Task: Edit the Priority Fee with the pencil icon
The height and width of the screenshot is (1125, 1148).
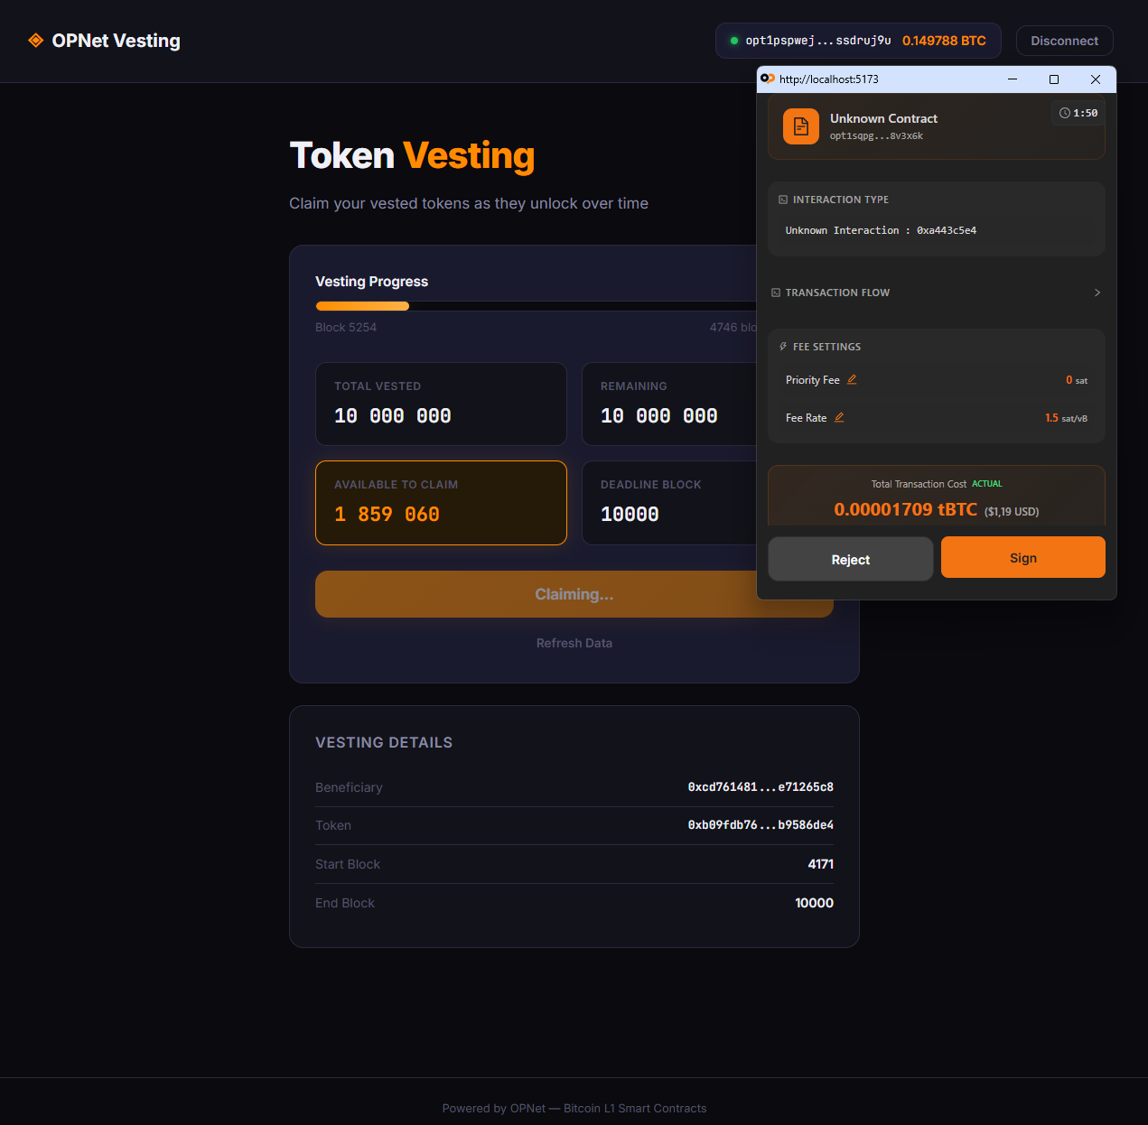Action: click(x=852, y=380)
